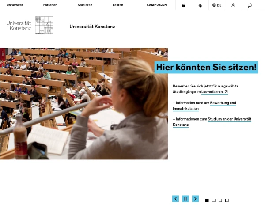The height and width of the screenshot is (212, 265).
Task: Go to next slide arrow
Action: click(195, 199)
